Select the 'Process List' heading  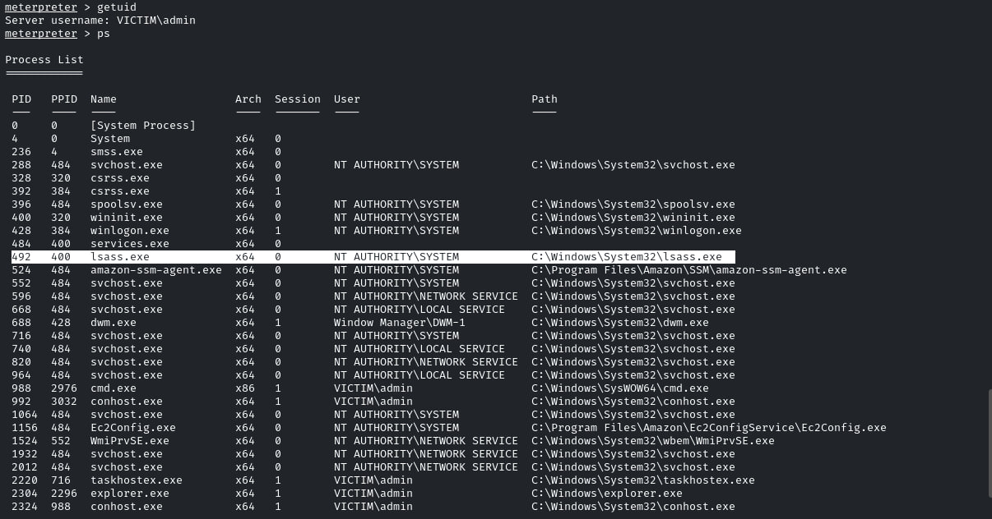44,60
